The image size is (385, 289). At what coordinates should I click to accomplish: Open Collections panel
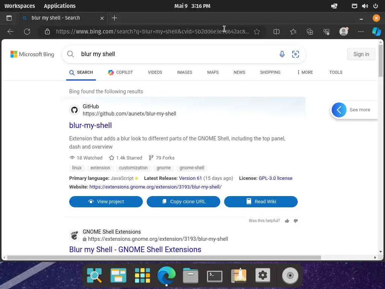[310, 32]
